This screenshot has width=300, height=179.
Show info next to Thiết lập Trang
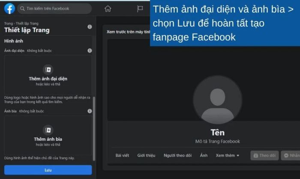(90, 27)
